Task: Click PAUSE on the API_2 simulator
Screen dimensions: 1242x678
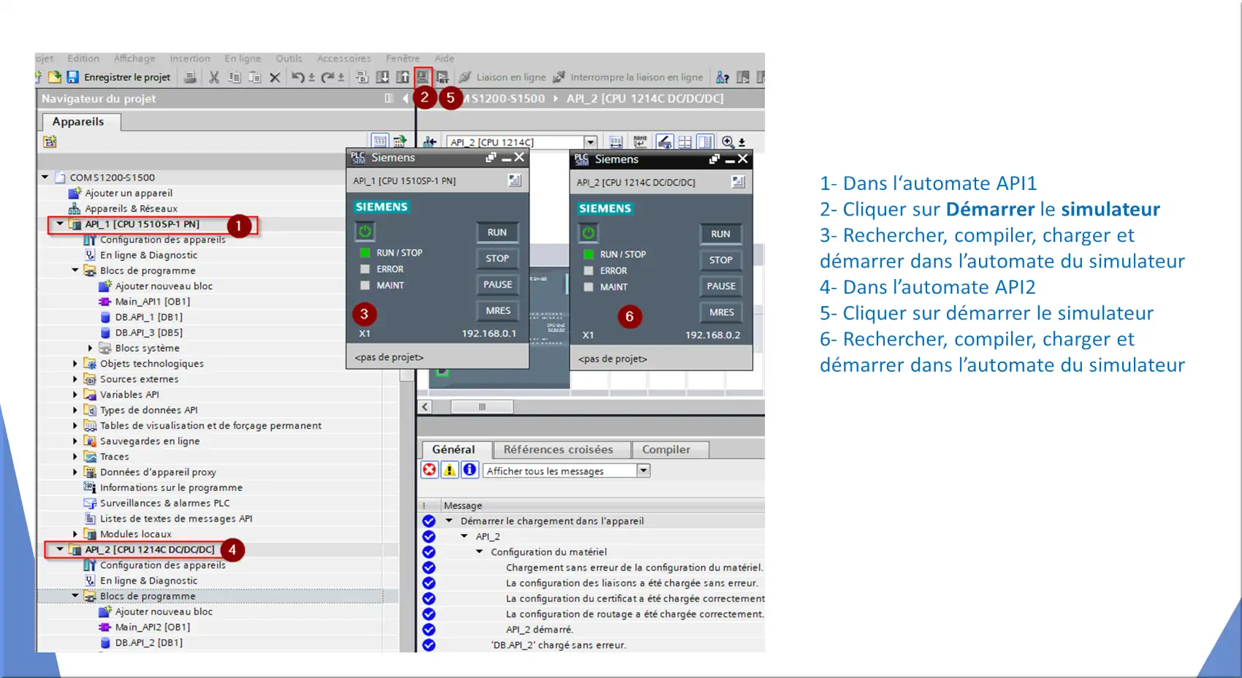Action: 721,286
